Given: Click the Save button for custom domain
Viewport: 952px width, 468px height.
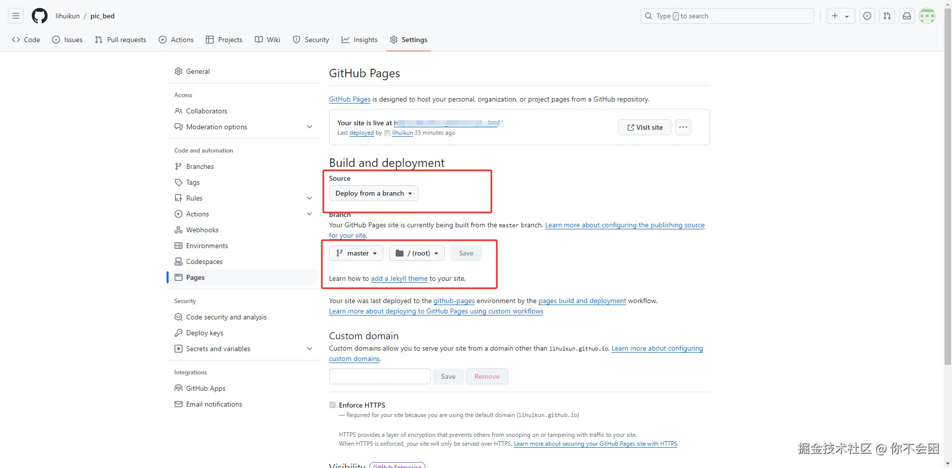Looking at the screenshot, I should click(448, 376).
